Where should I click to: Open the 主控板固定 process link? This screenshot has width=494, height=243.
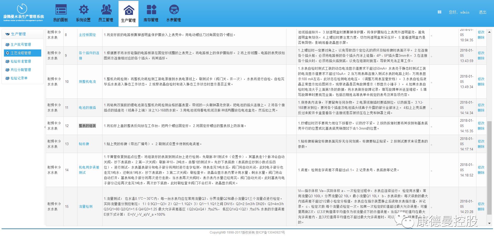[87, 35]
